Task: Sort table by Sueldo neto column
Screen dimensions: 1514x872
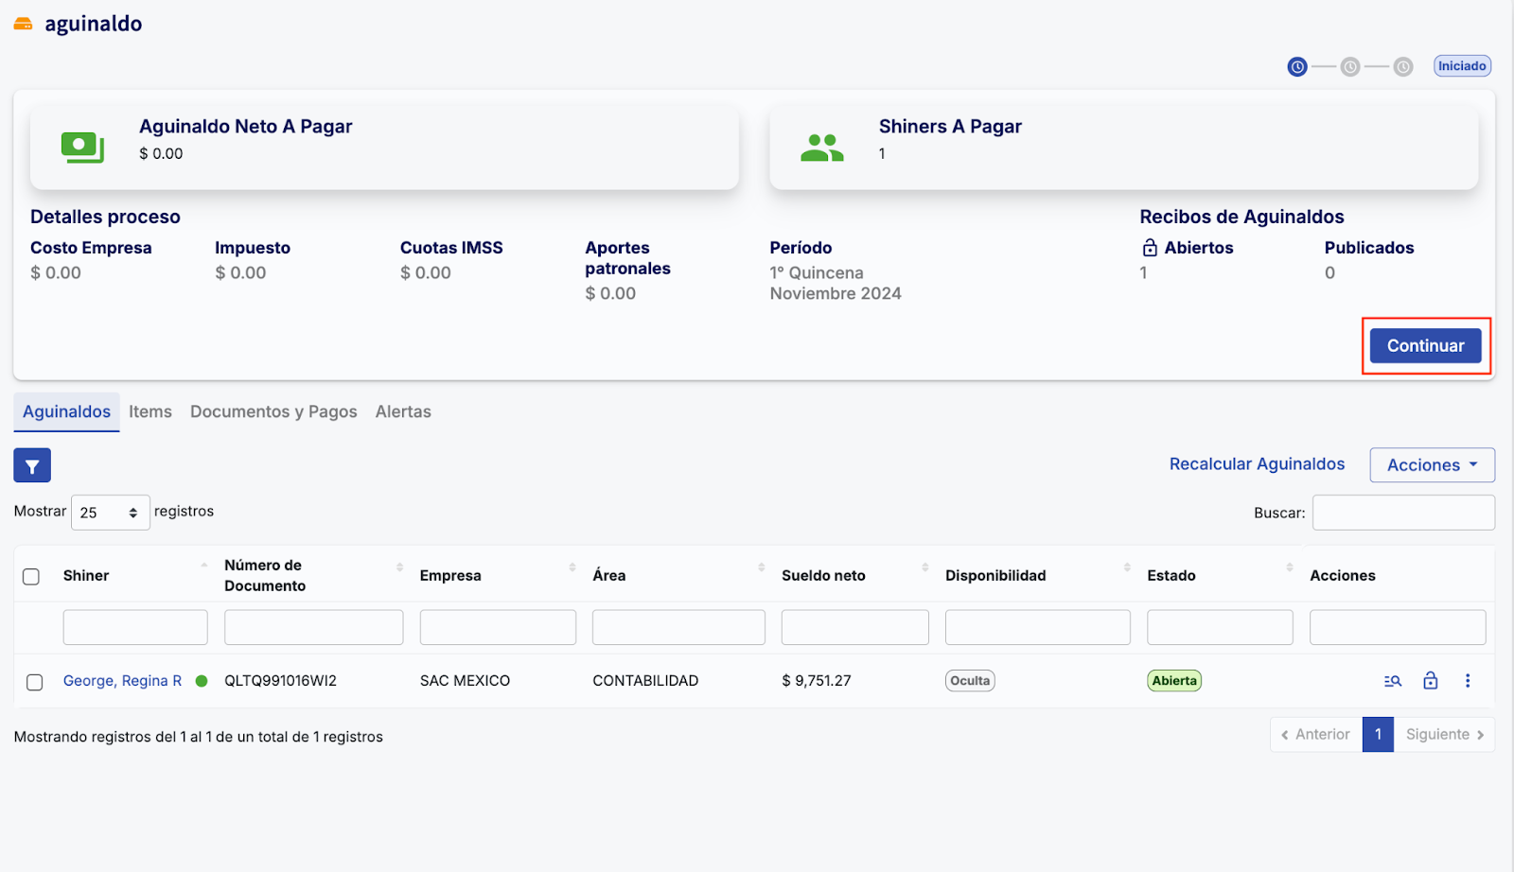Action: pos(823,575)
